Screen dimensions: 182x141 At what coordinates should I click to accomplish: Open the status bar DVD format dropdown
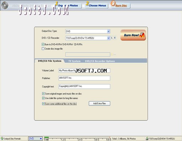pyautogui.click(x=35, y=139)
